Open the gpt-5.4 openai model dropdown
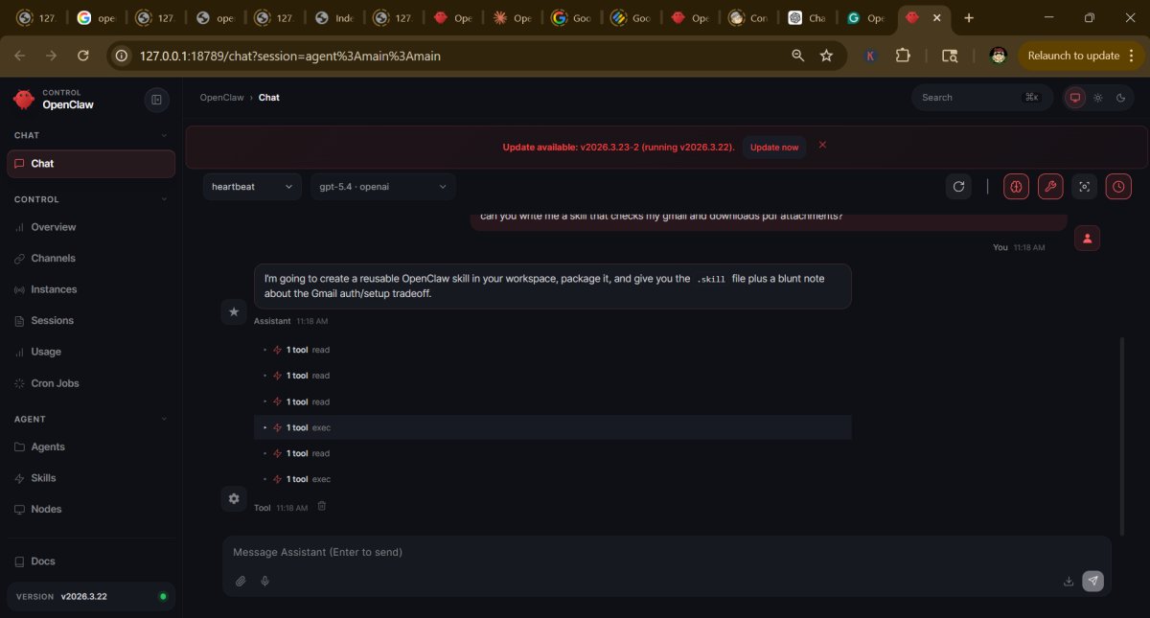This screenshot has height=618, width=1150. [x=382, y=187]
